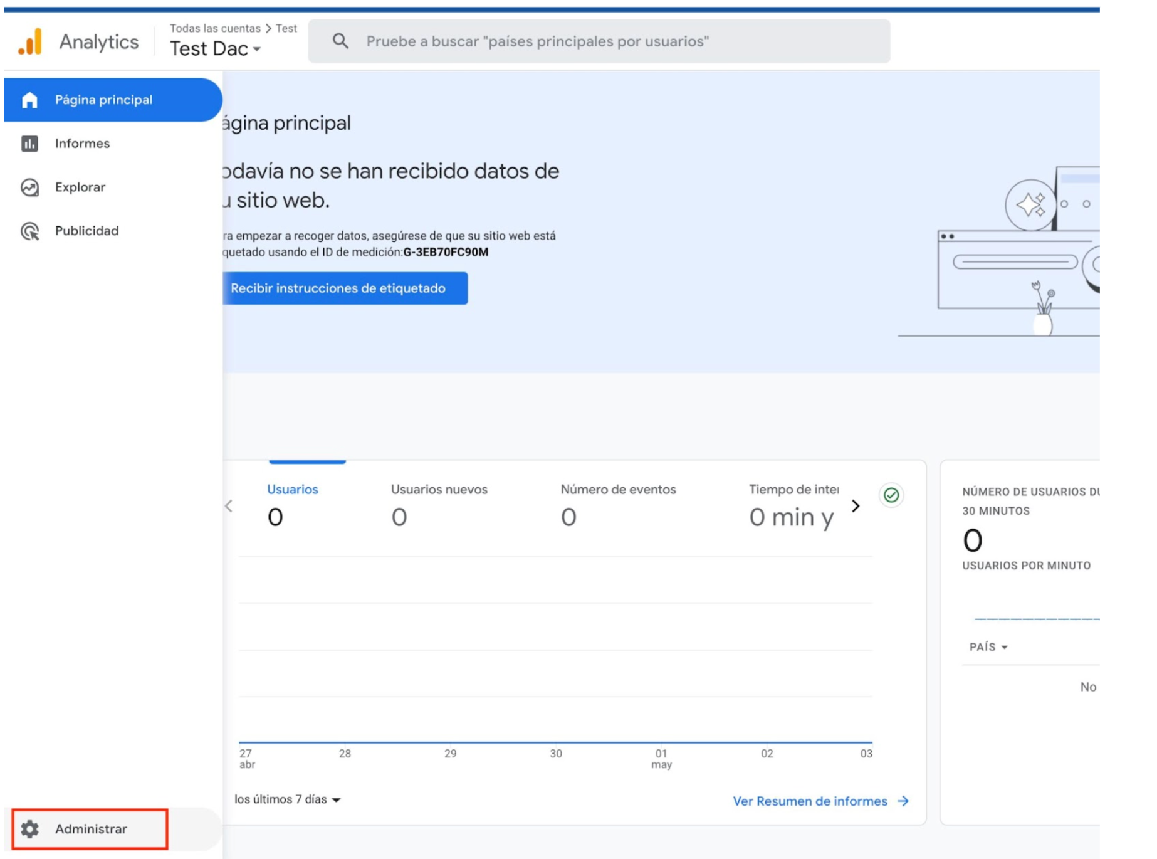Click the '01 may' date on chart axis
The image size is (1157, 859).
661,759
